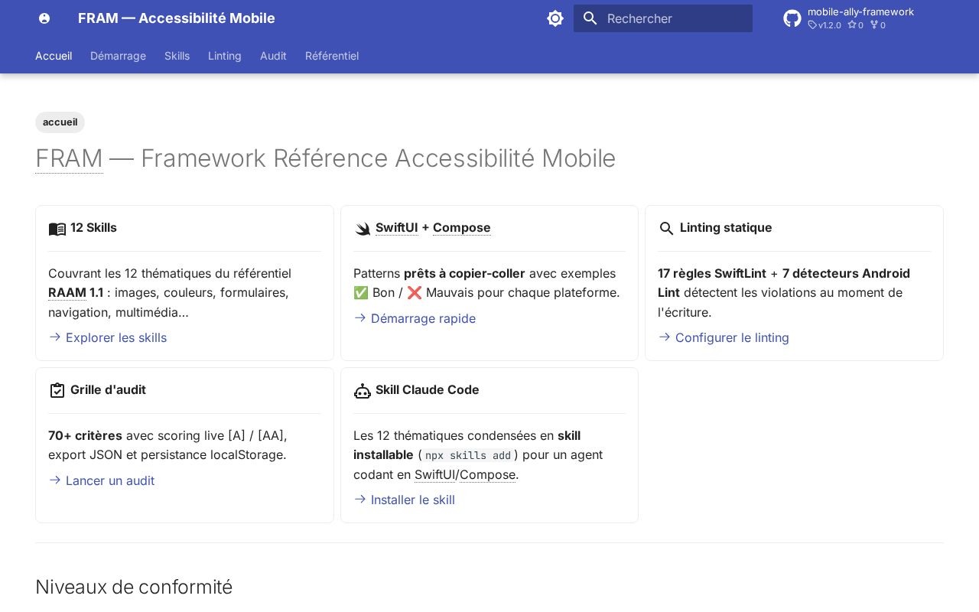The height and width of the screenshot is (612, 979).
Task: Click the green check mark emoji
Action: (x=361, y=292)
